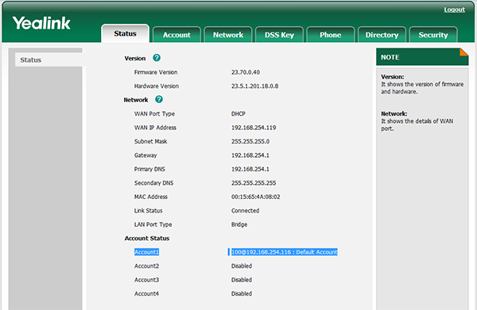Click the highlighted 100@192.168.254.116 account value
Image resolution: width=477 pixels, height=310 pixels.
pos(285,252)
